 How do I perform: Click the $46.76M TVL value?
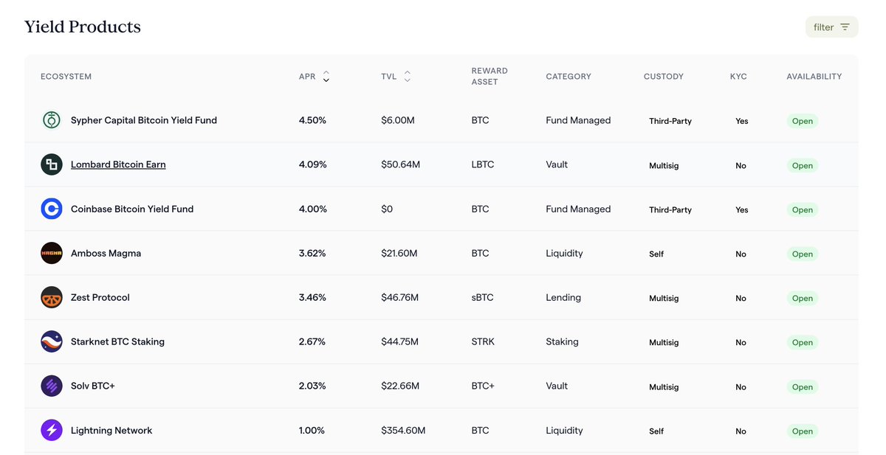click(x=400, y=297)
